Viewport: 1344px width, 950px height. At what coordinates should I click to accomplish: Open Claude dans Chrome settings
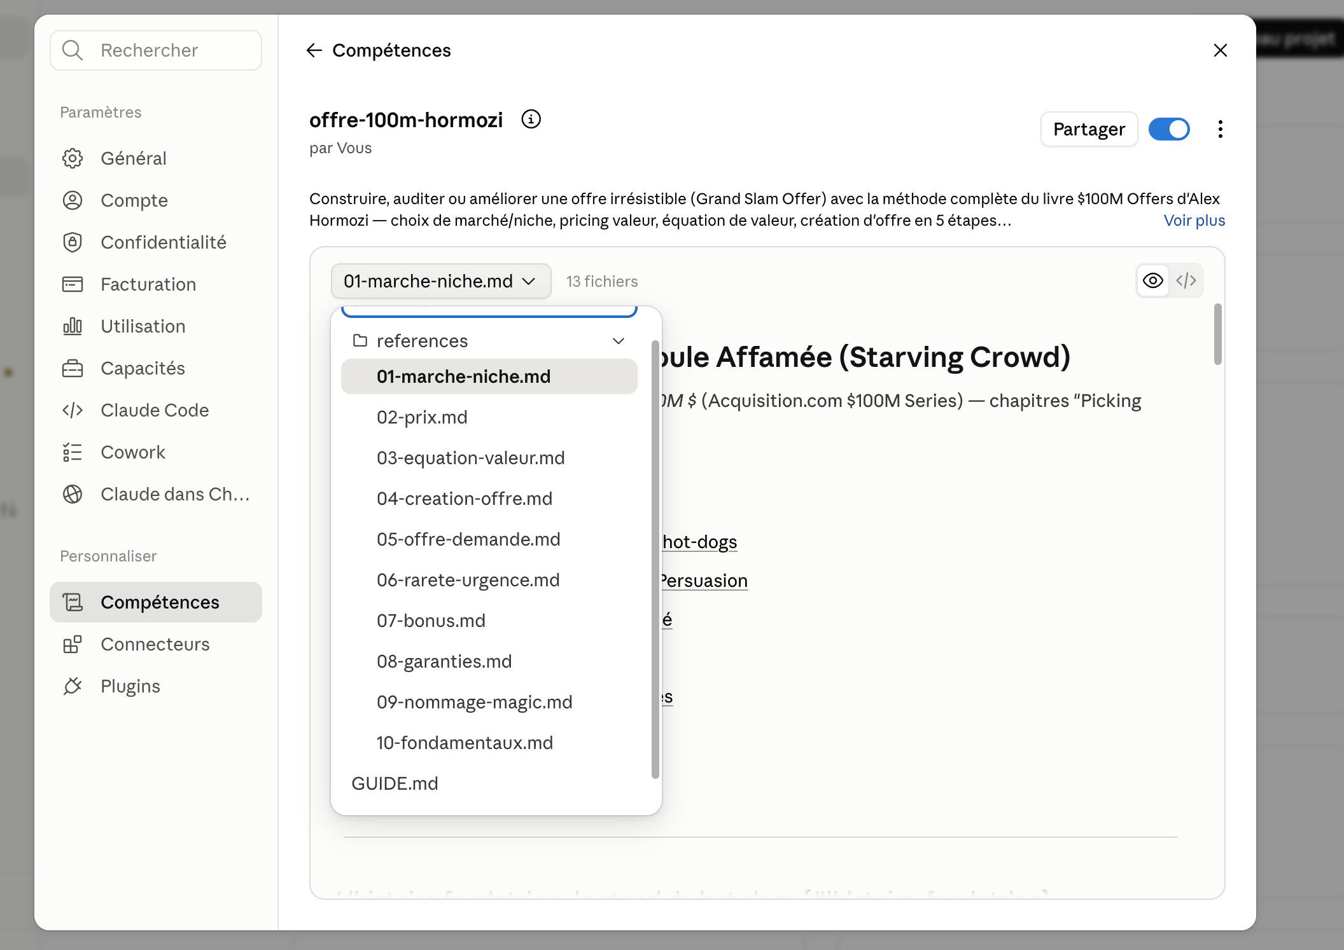pos(156,494)
